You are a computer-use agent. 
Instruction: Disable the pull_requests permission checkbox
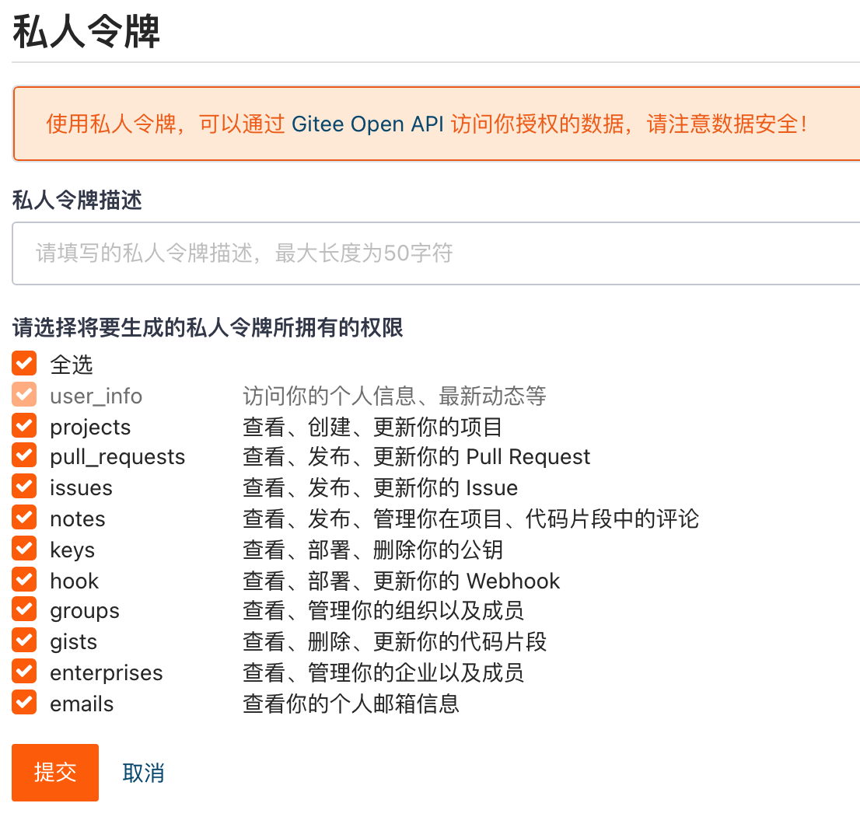click(x=24, y=456)
